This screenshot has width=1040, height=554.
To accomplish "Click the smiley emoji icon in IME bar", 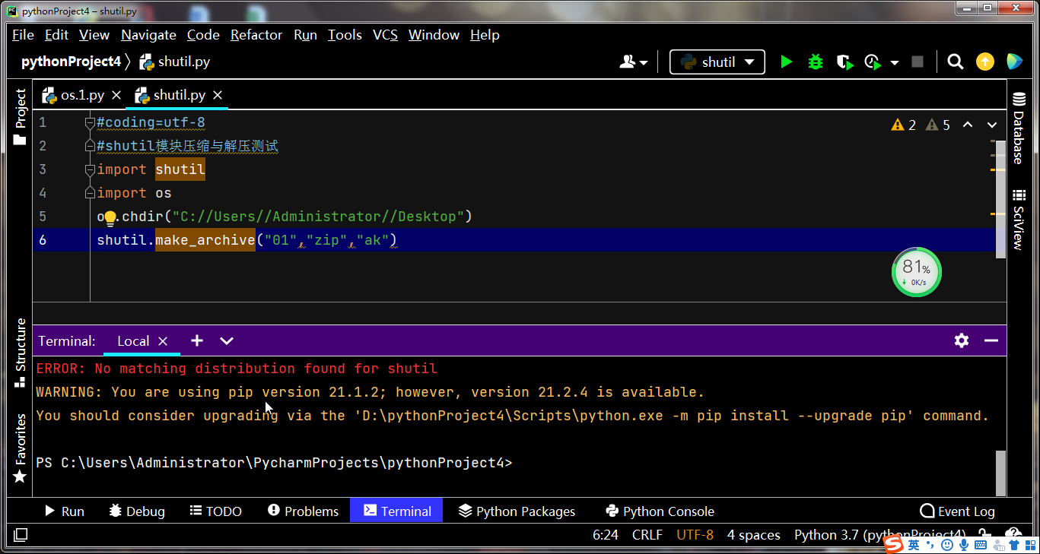I will [x=947, y=544].
